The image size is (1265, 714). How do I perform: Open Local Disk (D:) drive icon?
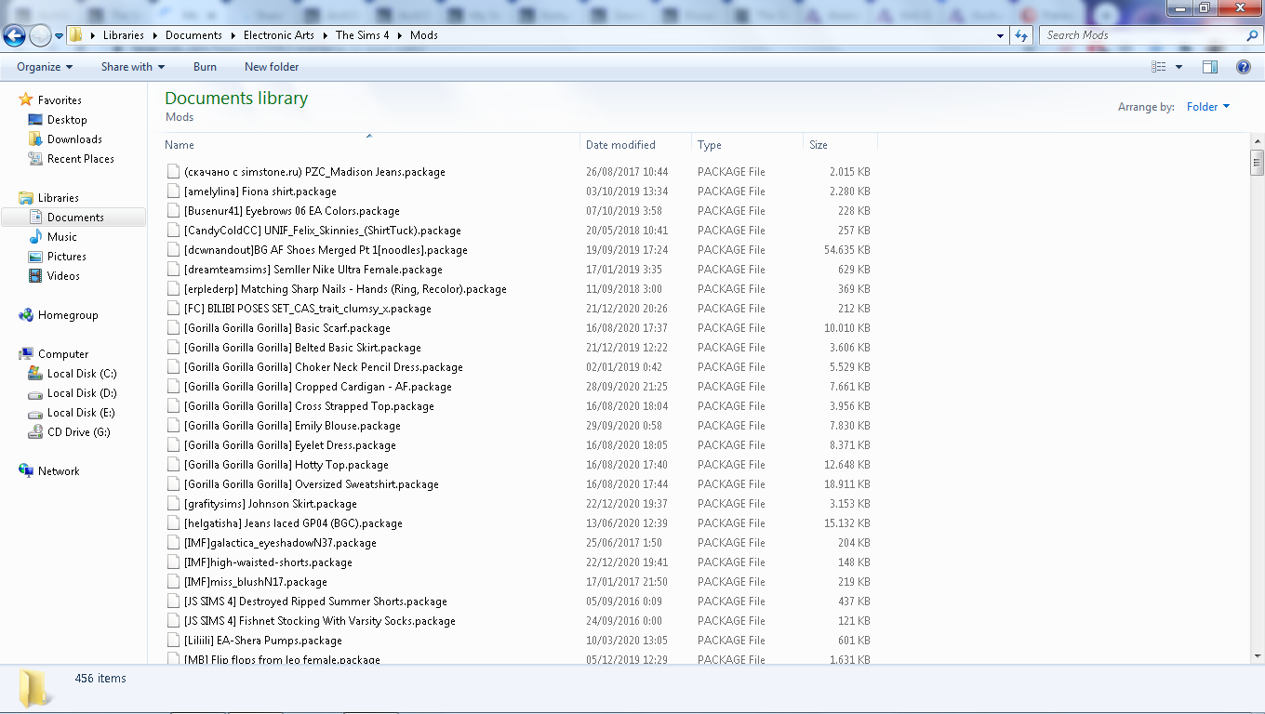click(35, 393)
